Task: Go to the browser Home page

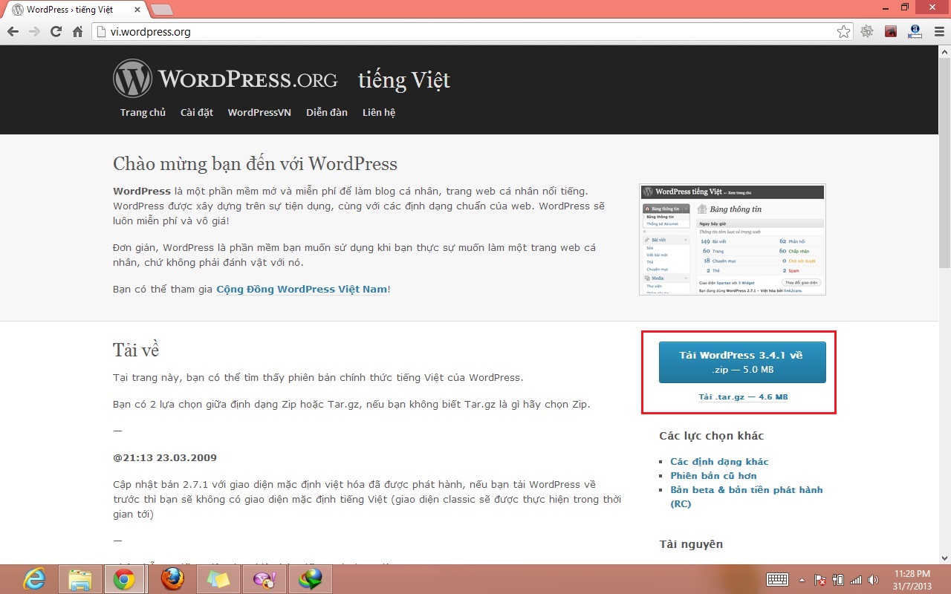Action: 77,32
